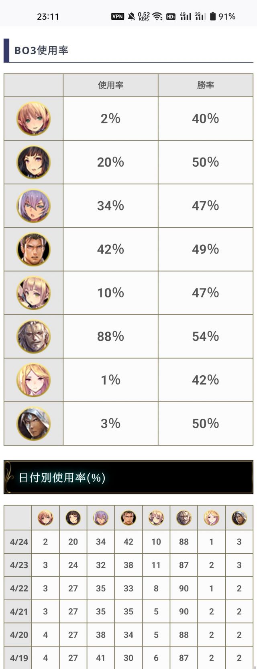Tap the gray-haired old man portrait beside 88%
The image size is (257, 669).
(x=34, y=337)
